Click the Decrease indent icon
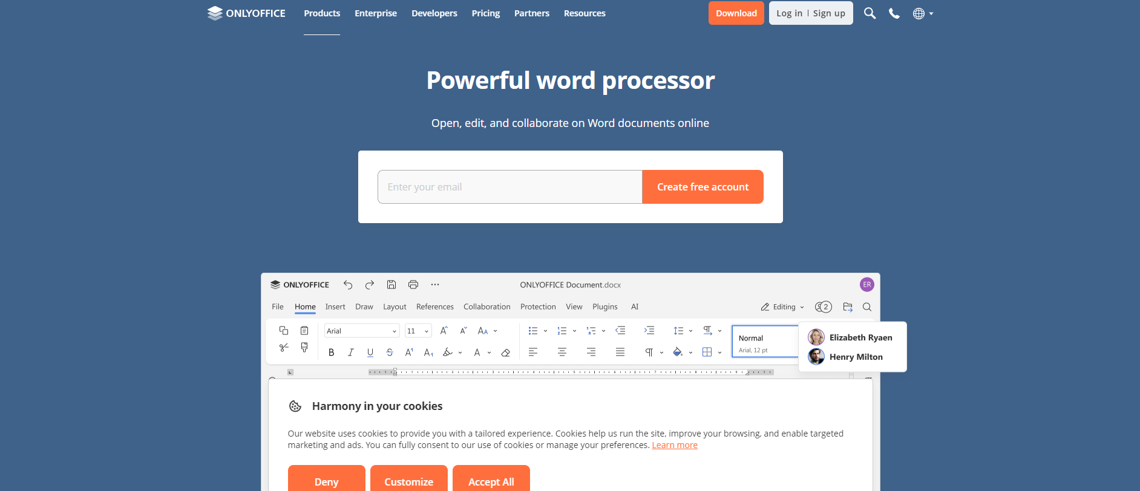1140x491 pixels. [x=620, y=330]
